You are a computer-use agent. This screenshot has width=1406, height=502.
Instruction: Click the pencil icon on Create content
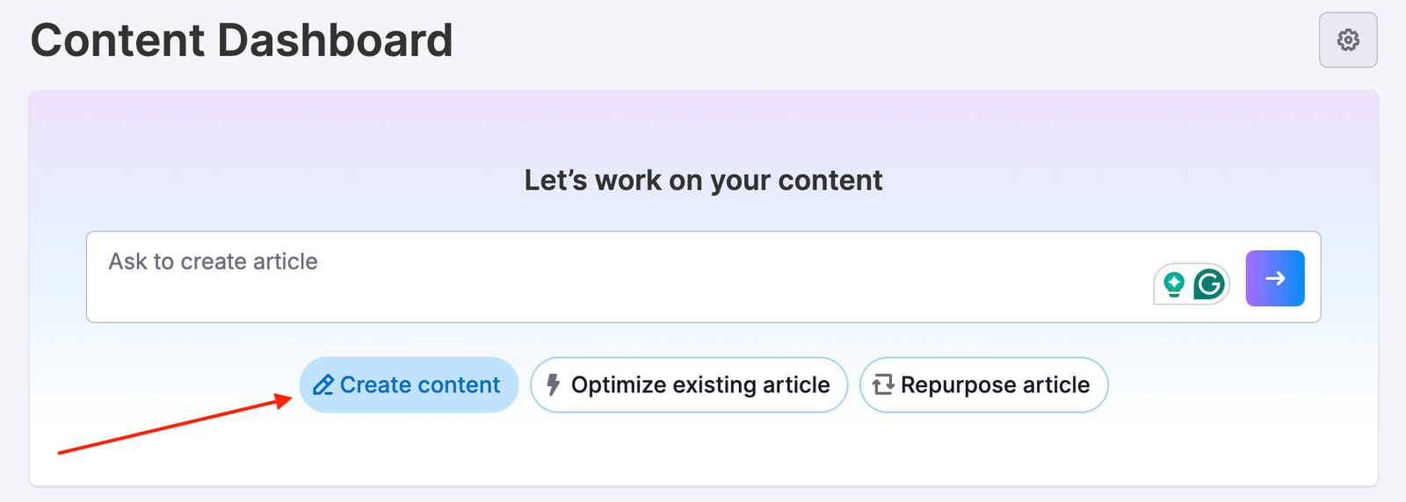tap(323, 385)
